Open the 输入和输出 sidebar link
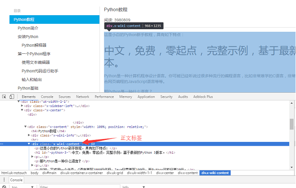Image resolution: width=296 pixels, height=188 pixels. click(31, 79)
